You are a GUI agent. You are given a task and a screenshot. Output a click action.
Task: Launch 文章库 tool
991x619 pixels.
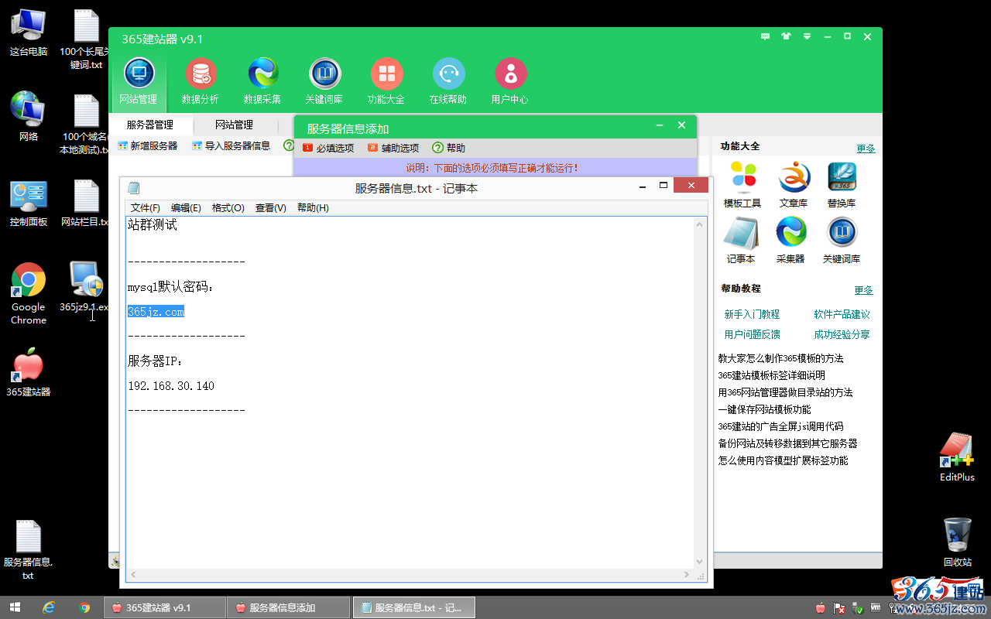point(793,185)
